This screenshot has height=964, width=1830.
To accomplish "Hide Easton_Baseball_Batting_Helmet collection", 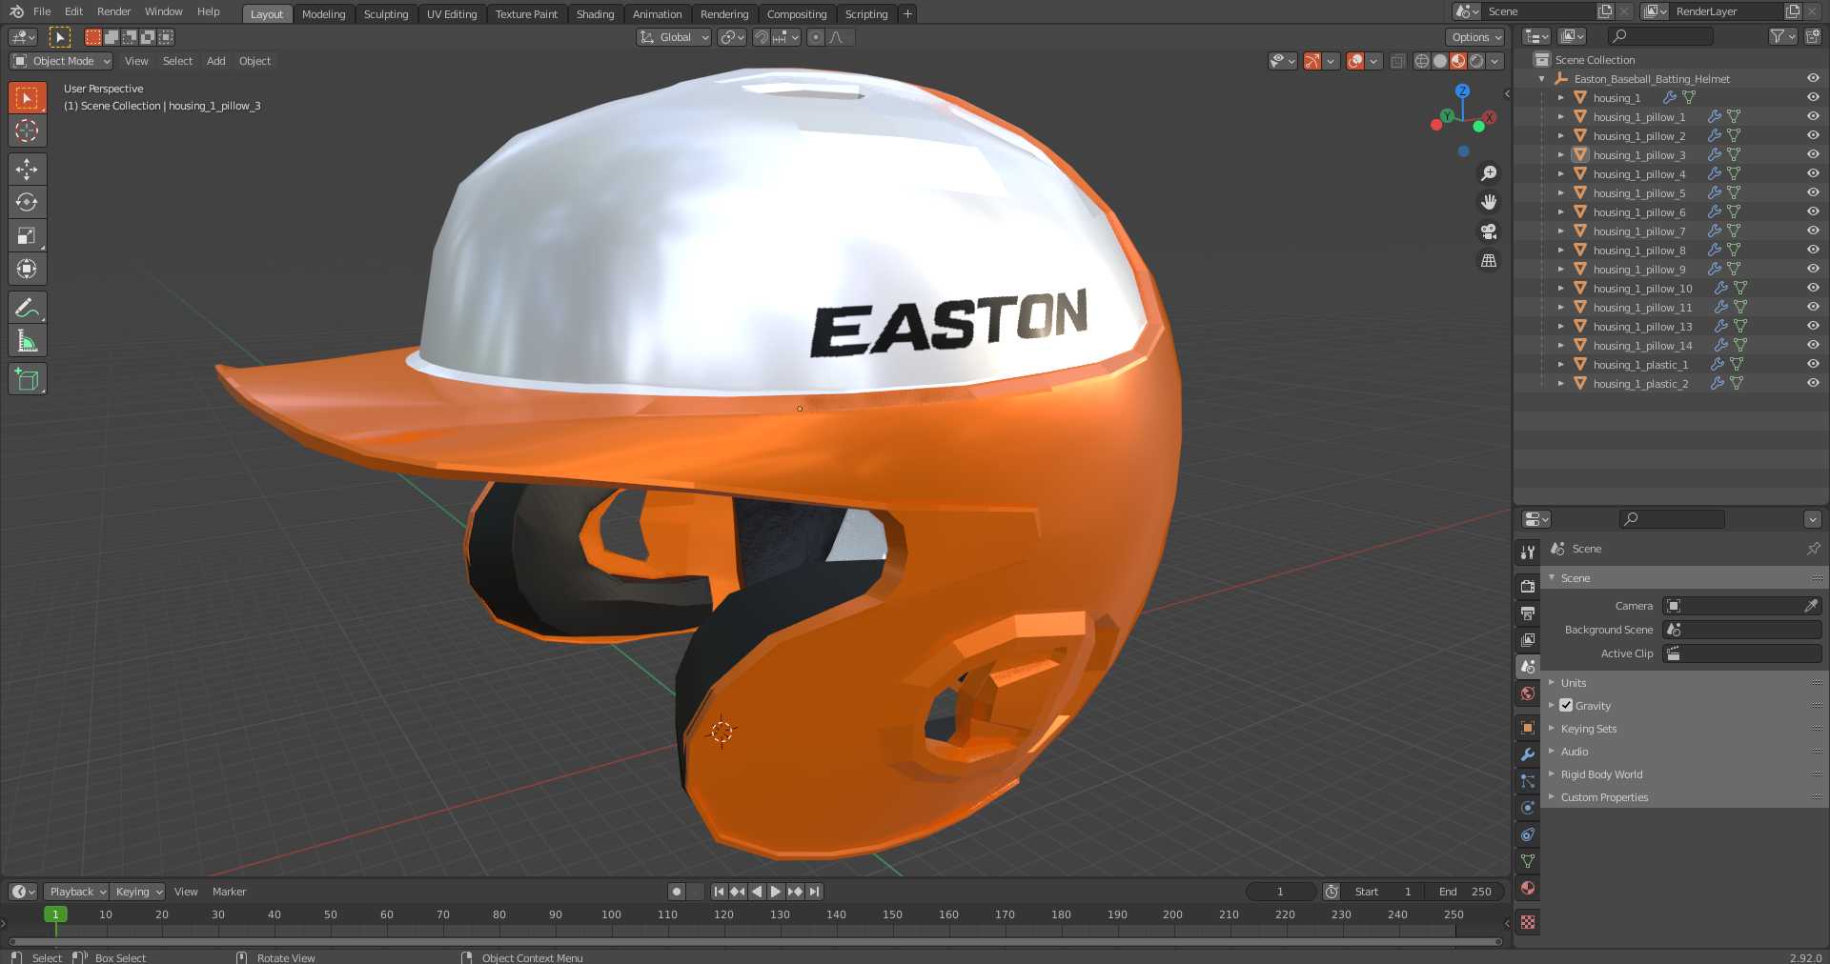I will coord(1813,78).
